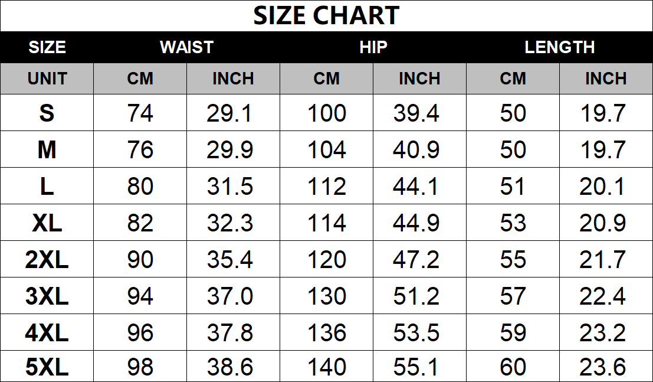653x382 pixels.
Task: Select the HIP column header
Action: coord(373,47)
